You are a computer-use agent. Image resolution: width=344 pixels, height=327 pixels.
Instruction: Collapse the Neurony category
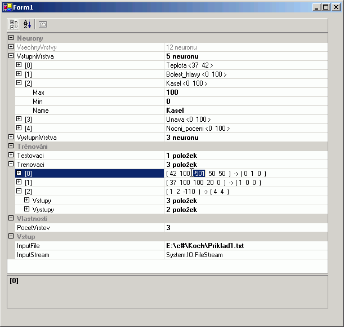(x=11, y=38)
